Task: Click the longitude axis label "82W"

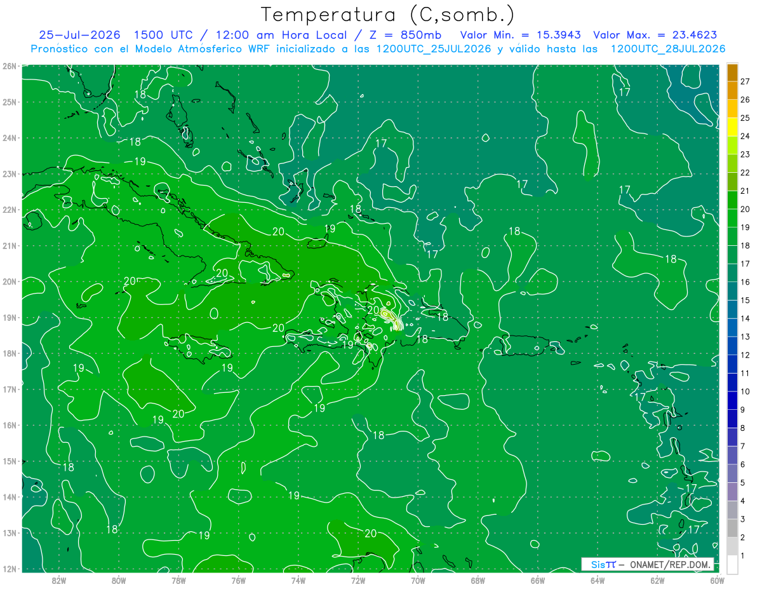Action: (59, 580)
